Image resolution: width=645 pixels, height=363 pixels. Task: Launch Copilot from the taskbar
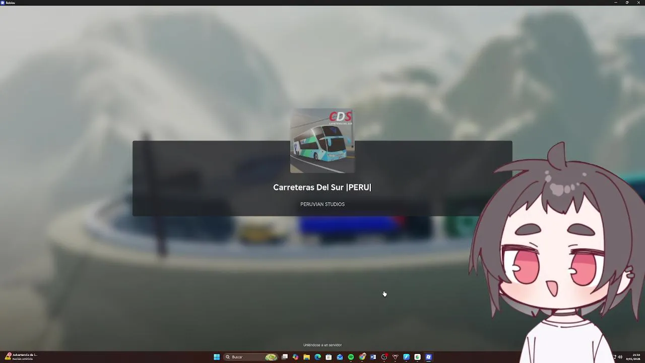(295, 357)
